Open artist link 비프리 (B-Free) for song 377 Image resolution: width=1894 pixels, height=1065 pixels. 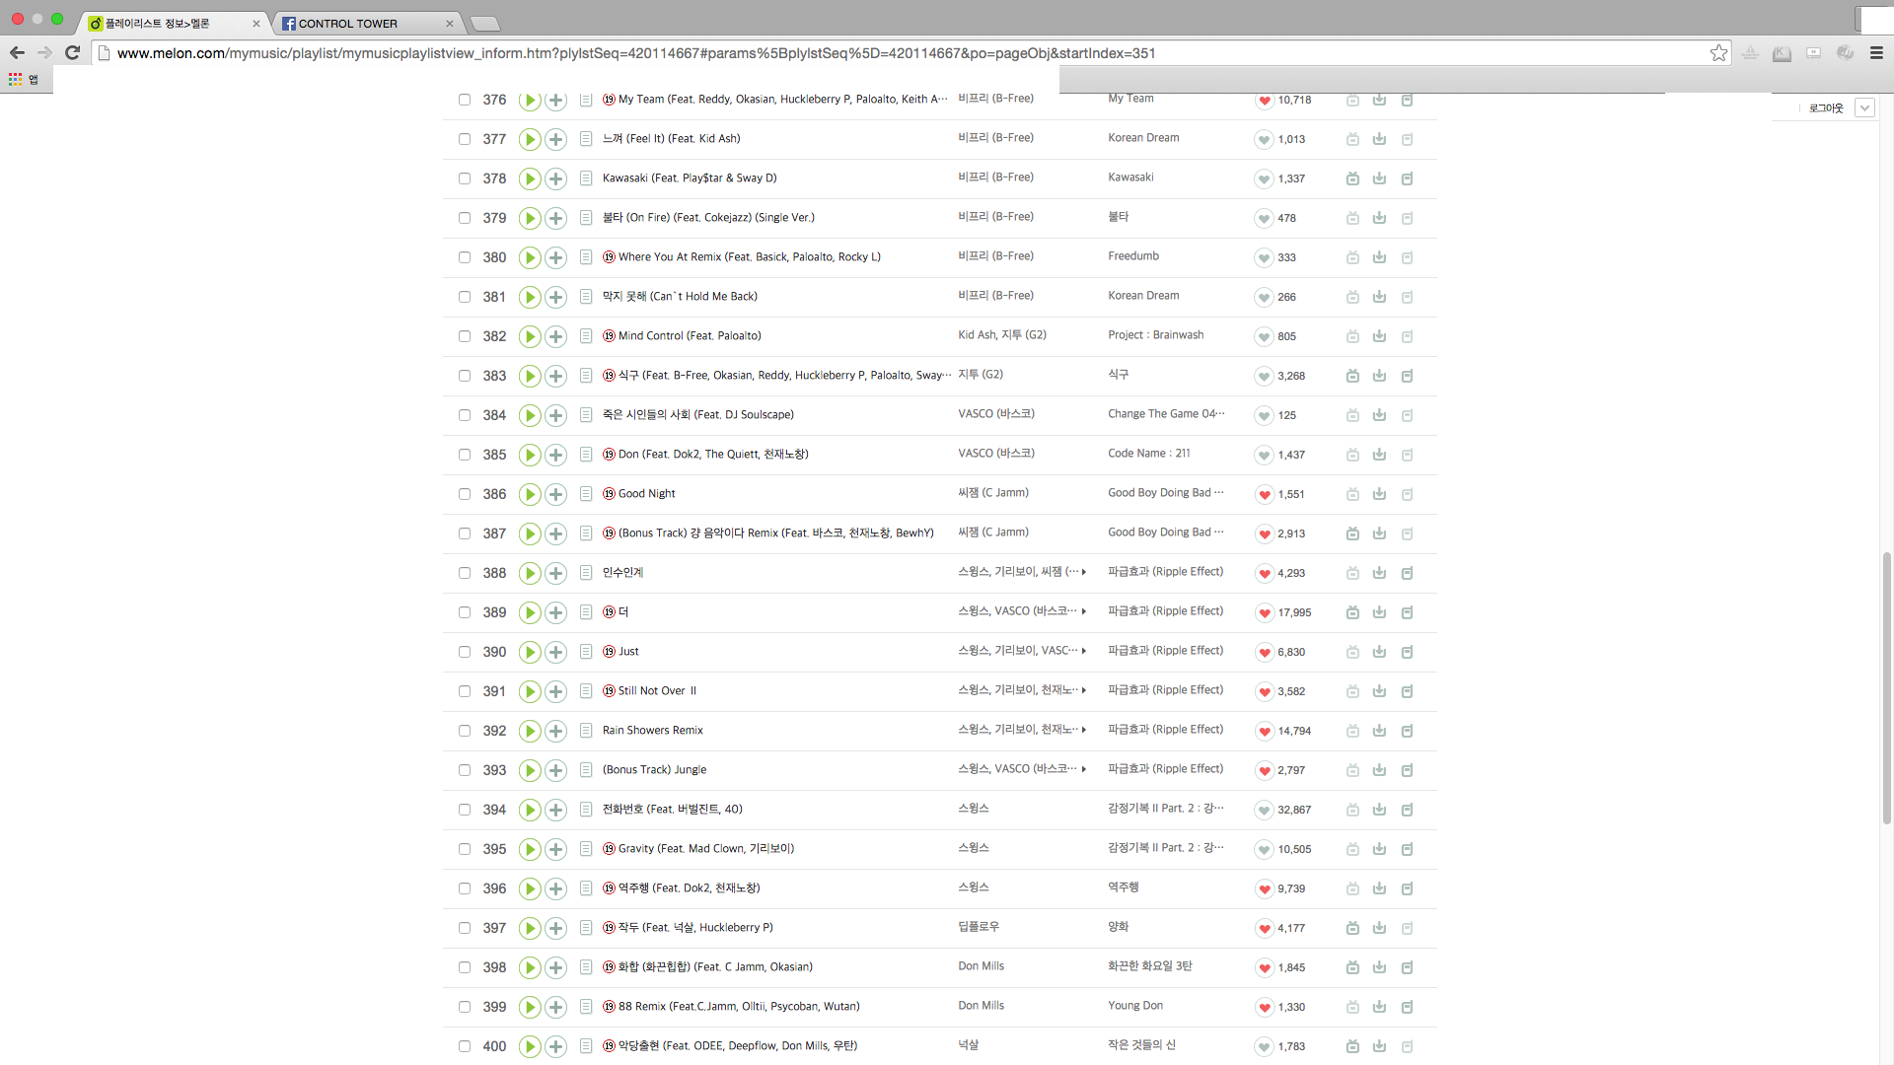[995, 138]
